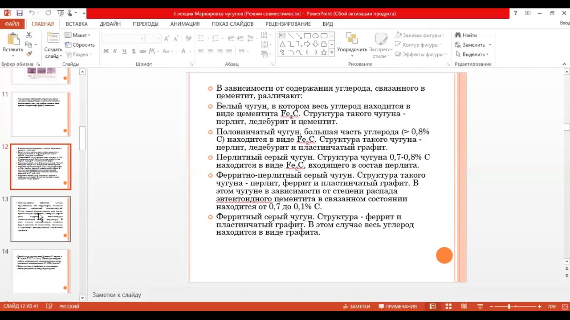Click the Найти binoculars button
The image size is (570, 320).
click(466, 35)
